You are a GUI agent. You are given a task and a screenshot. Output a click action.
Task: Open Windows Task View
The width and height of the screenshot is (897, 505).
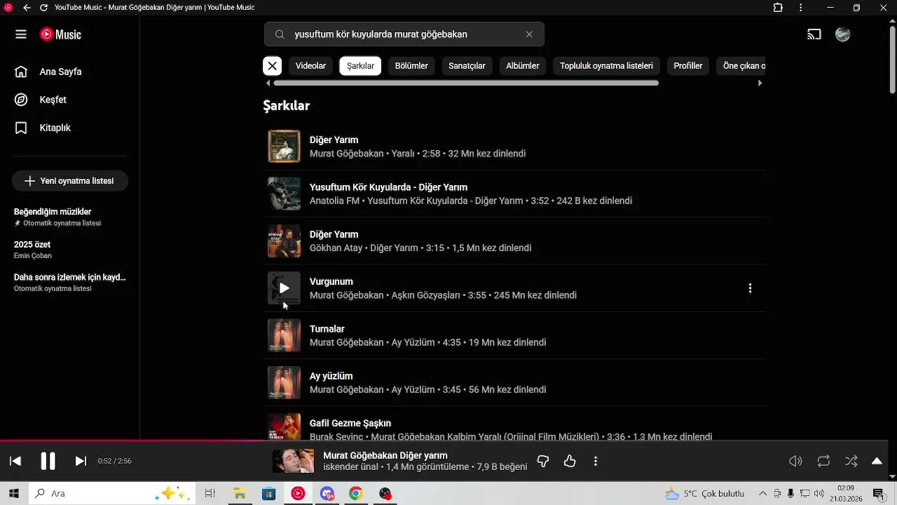pos(210,494)
